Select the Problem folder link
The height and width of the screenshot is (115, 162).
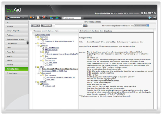click(x=45, y=84)
